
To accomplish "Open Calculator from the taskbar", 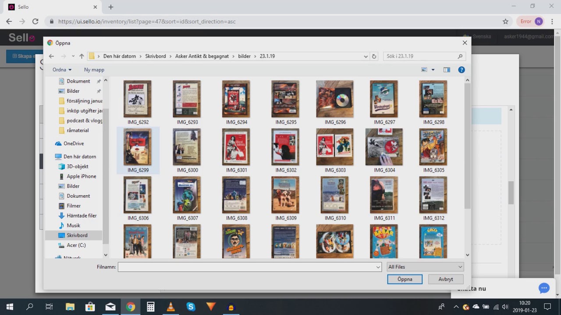I will pos(151,307).
